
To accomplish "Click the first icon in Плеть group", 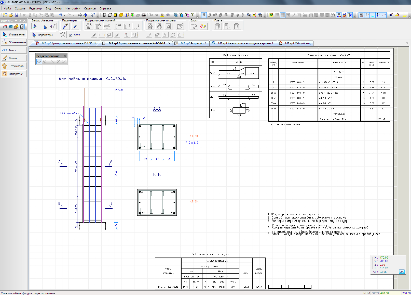I will [x=217, y=26].
